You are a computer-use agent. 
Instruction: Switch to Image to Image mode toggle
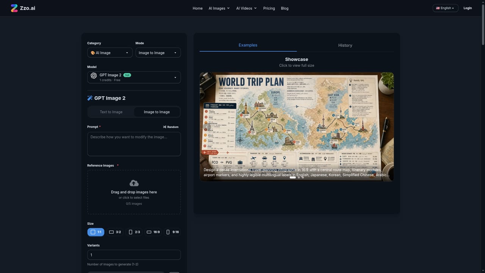click(x=157, y=112)
